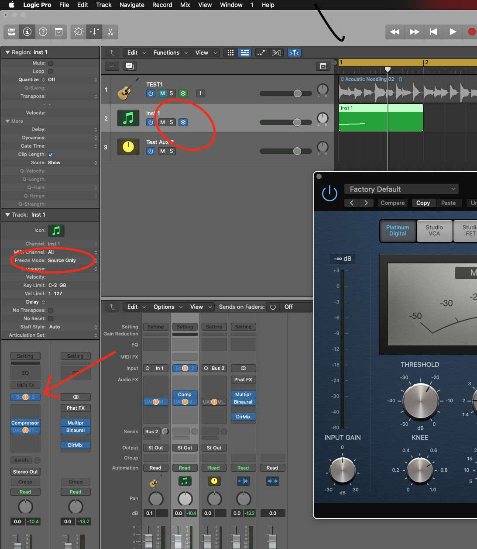Click the Compare button in Compressor
Screen dimensions: 477x549
pos(392,203)
